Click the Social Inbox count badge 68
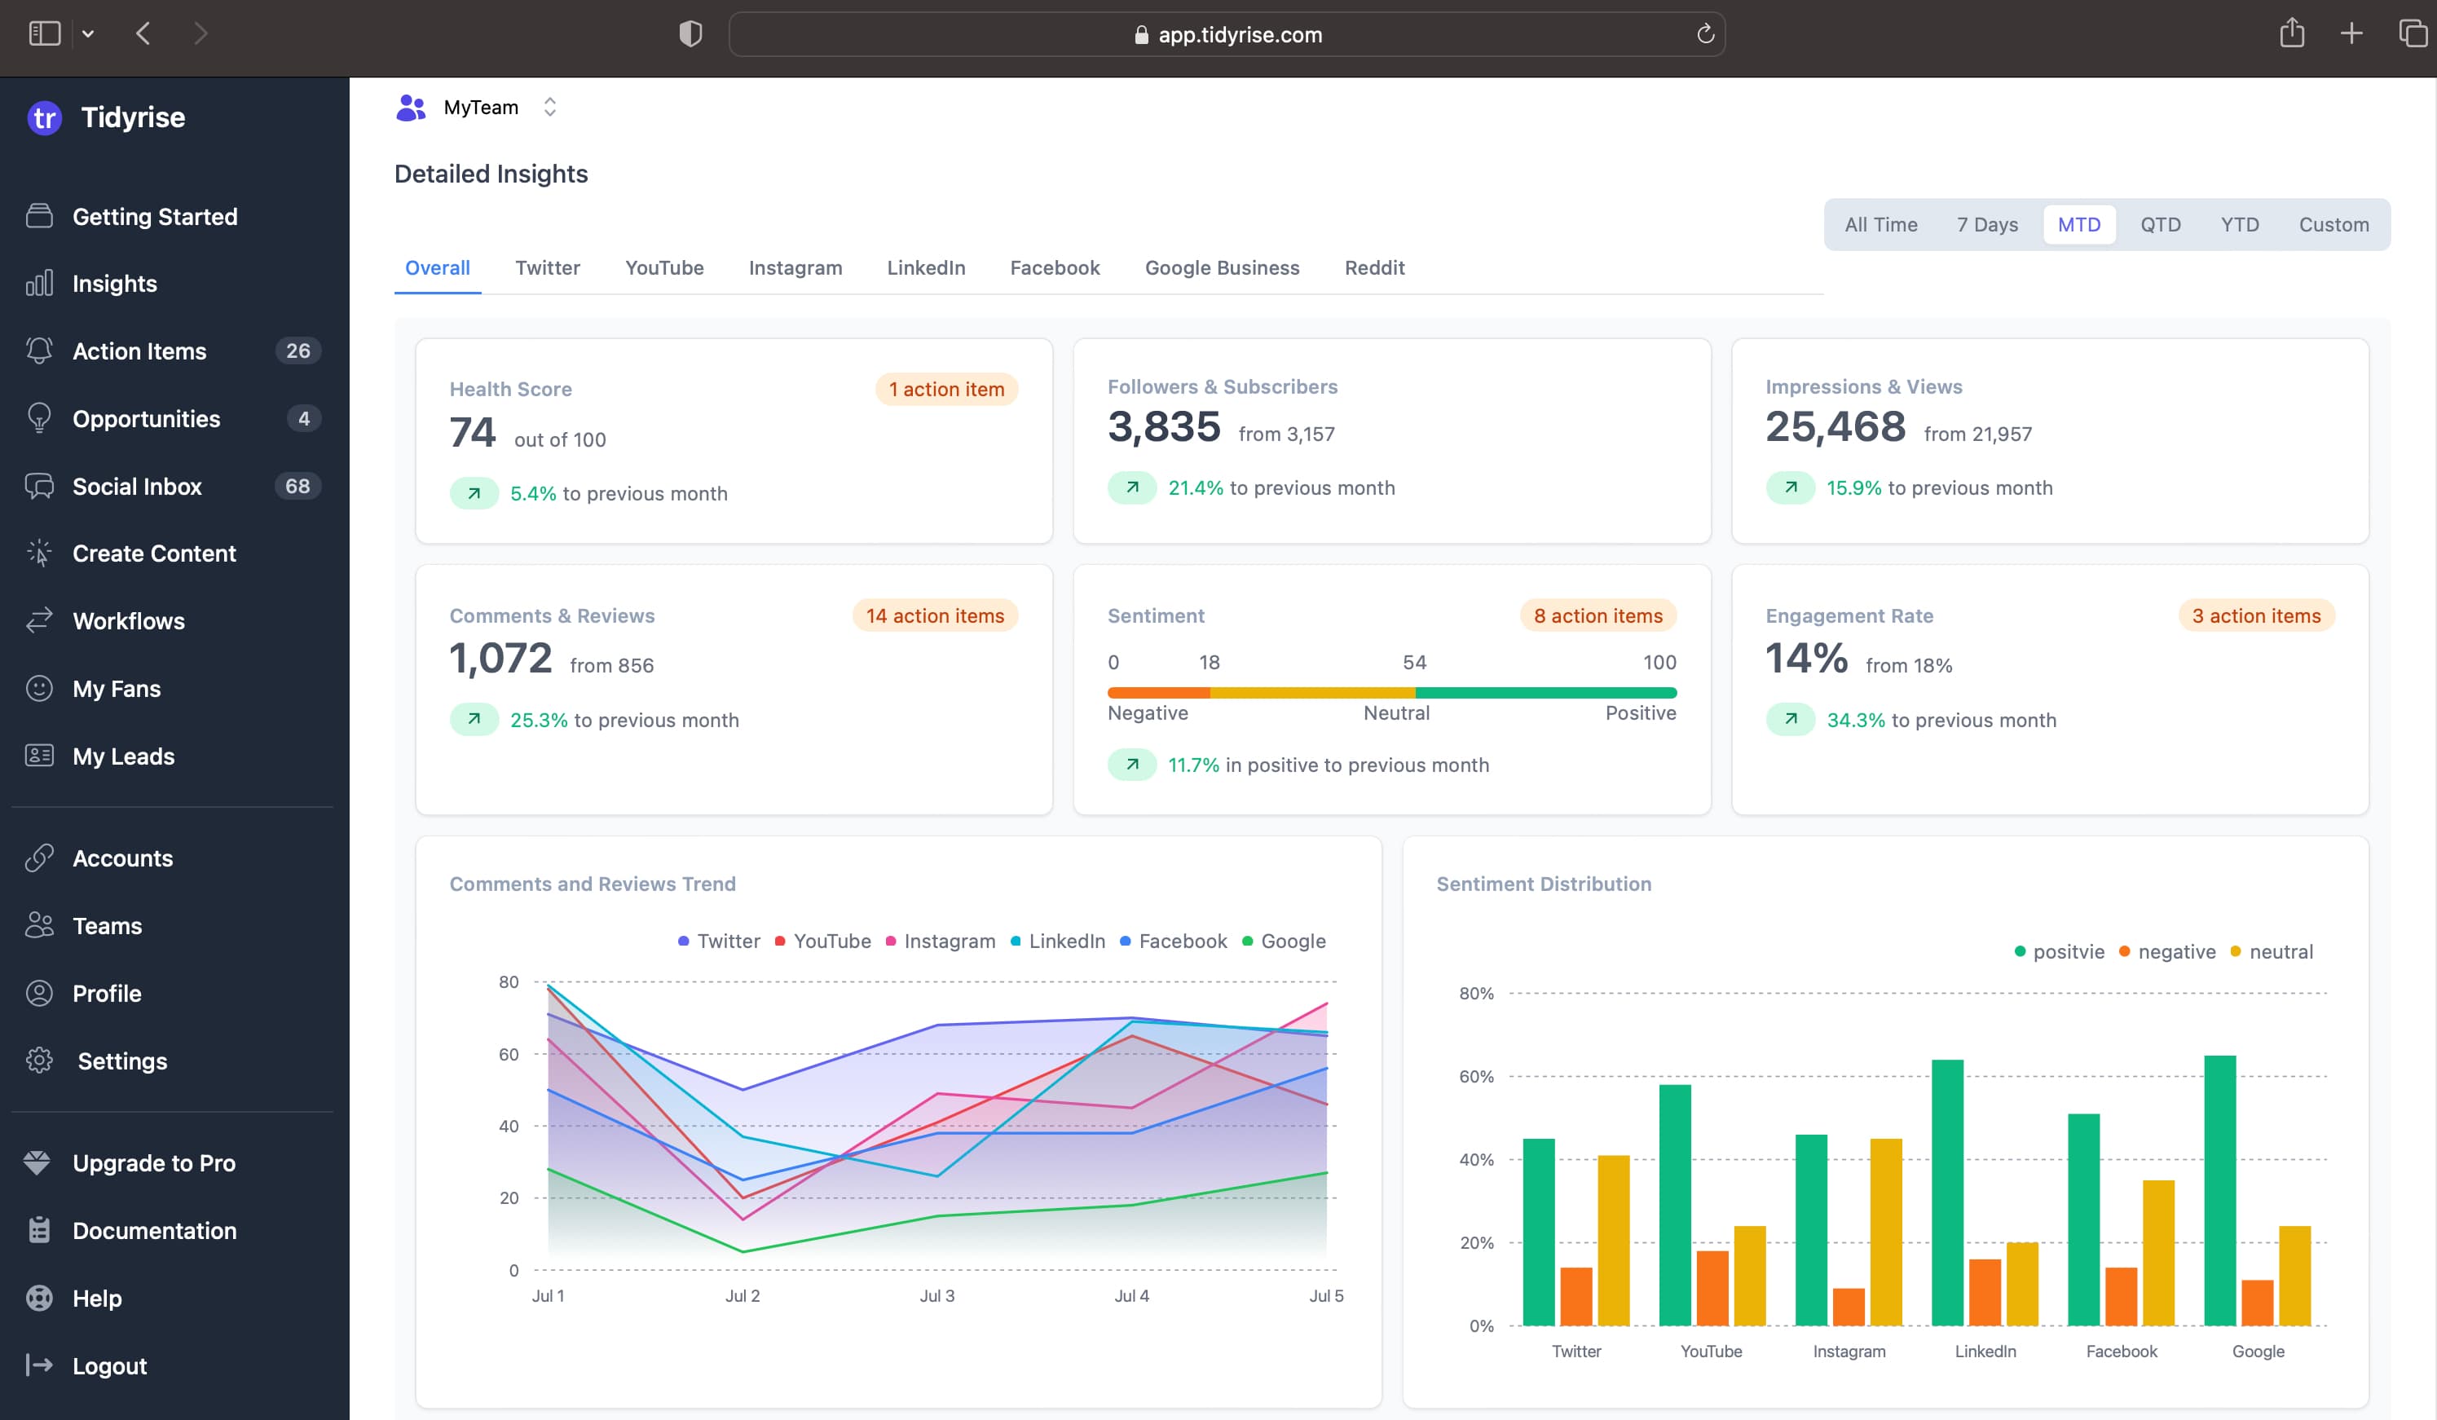 click(297, 486)
